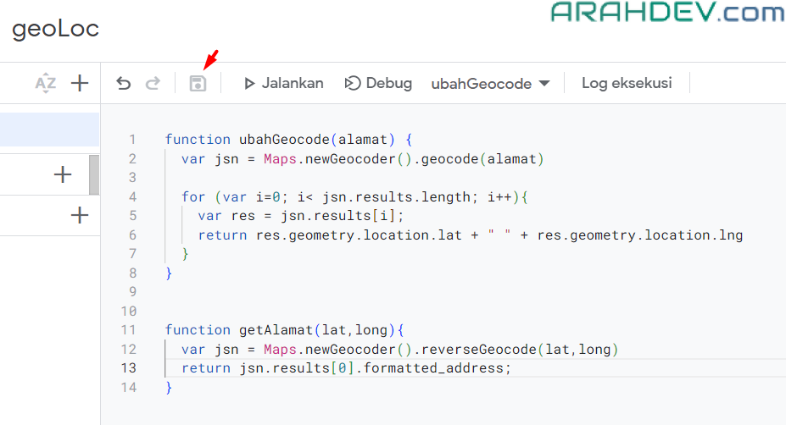Select the highlighted file row in sidebar
The image size is (786, 425).
click(x=49, y=130)
